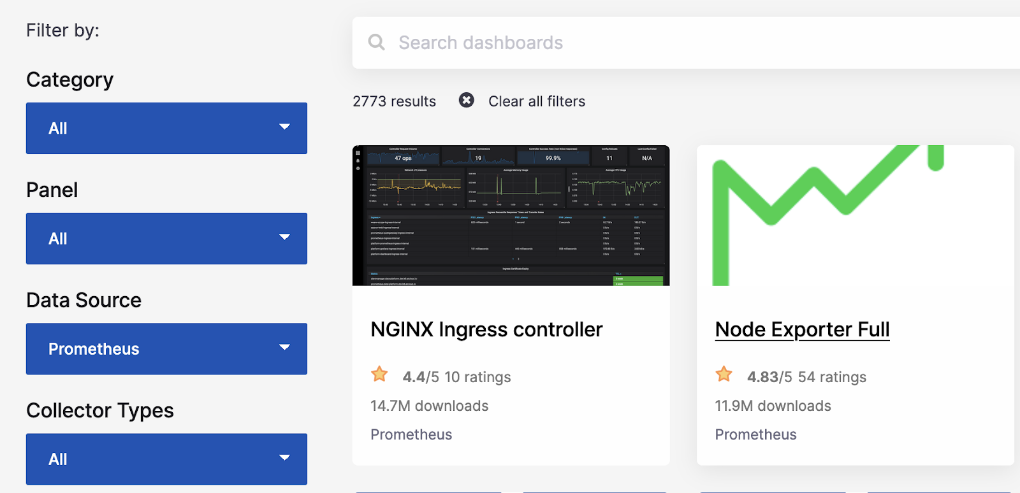
Task: Click the Collector Types heading label
Action: coord(99,411)
